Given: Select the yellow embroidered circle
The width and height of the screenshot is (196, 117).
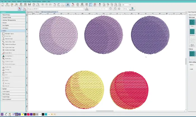Looking at the screenshot, I should tap(85, 90).
